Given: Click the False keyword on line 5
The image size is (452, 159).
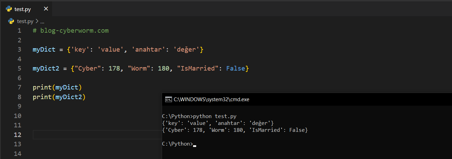Looking at the screenshot, I should 235,68.
